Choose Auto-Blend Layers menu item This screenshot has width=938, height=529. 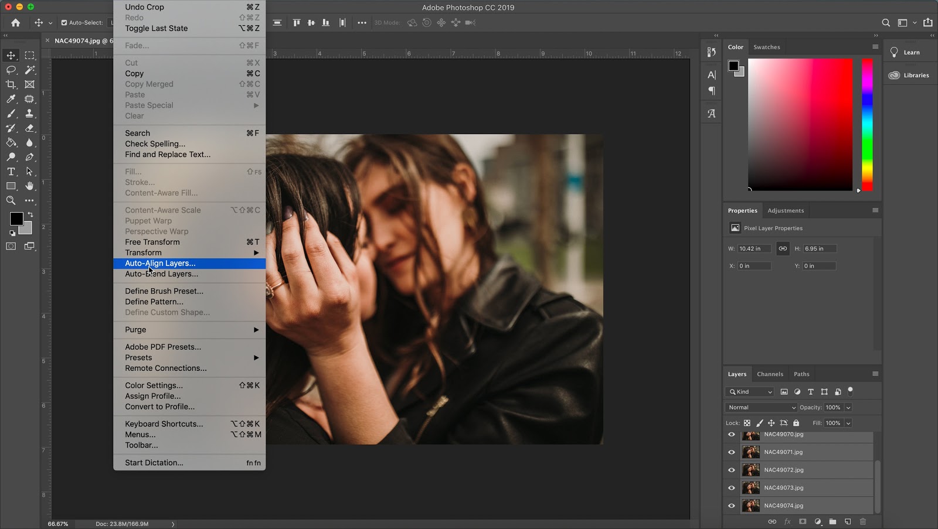tap(189, 274)
